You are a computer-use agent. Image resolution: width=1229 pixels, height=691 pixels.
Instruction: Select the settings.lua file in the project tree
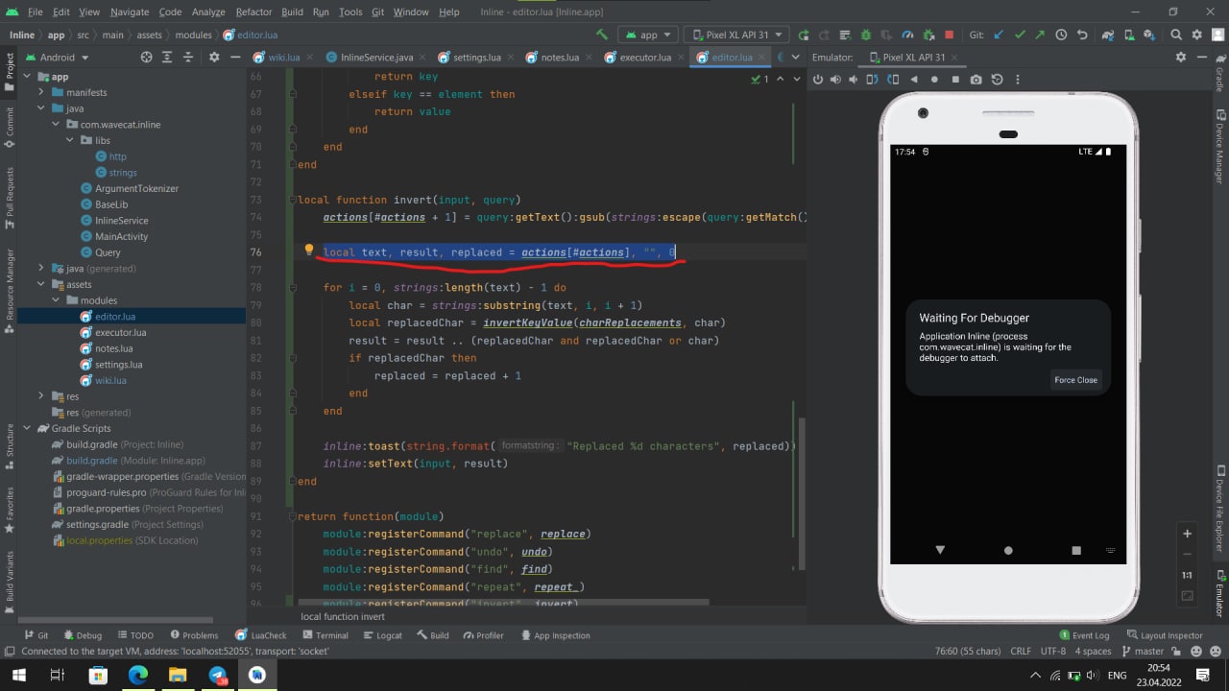click(x=118, y=365)
